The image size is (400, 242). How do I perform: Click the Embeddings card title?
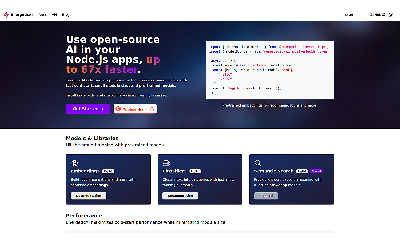pos(85,171)
